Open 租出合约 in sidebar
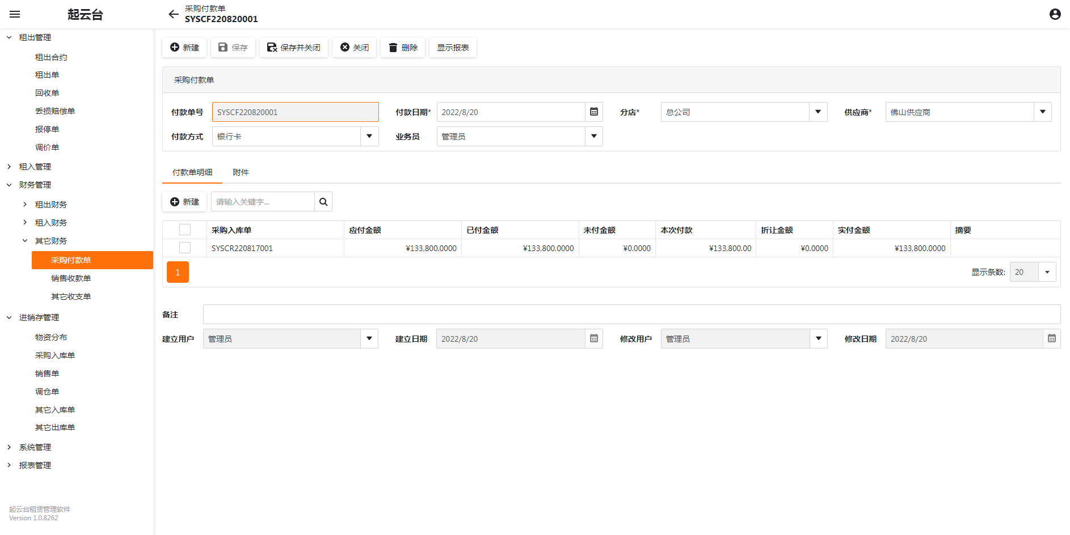 (x=51, y=57)
